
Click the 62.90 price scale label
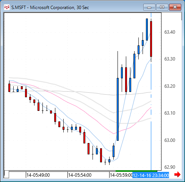coord(170,167)
